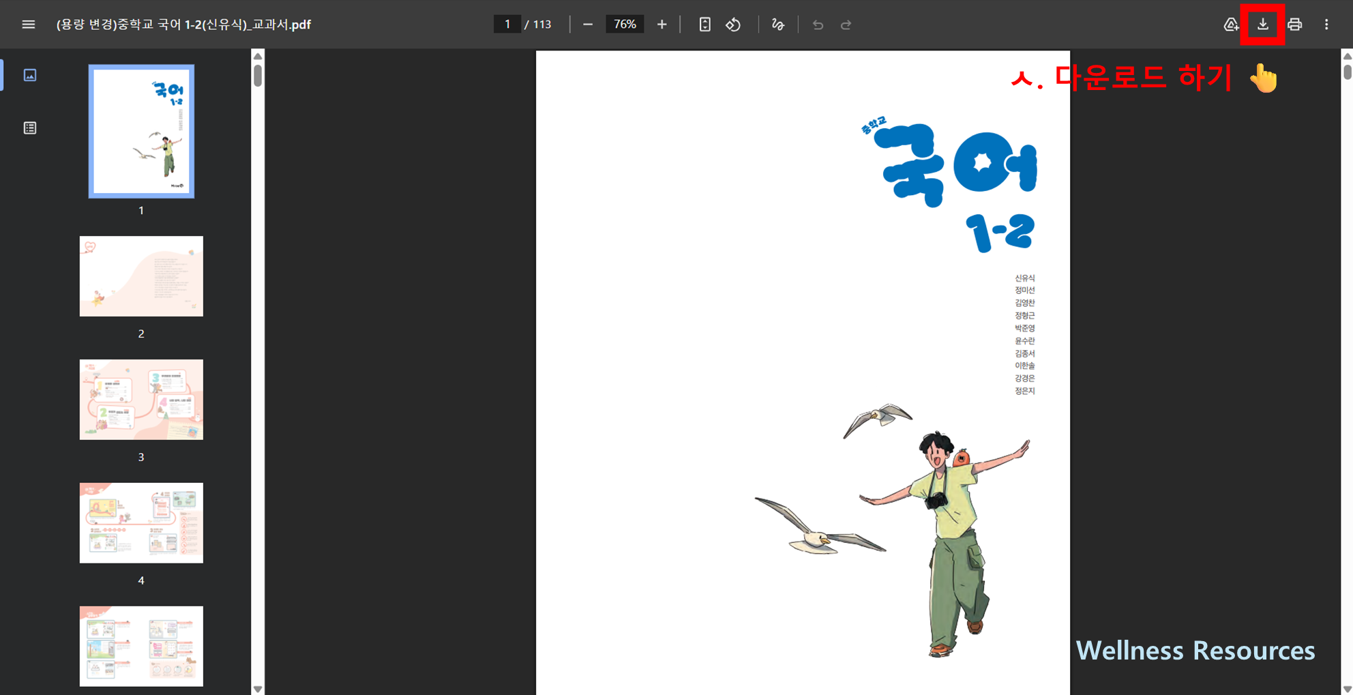Screen dimensions: 1353x695
Task: Click the 76% zoom level field
Action: click(625, 25)
